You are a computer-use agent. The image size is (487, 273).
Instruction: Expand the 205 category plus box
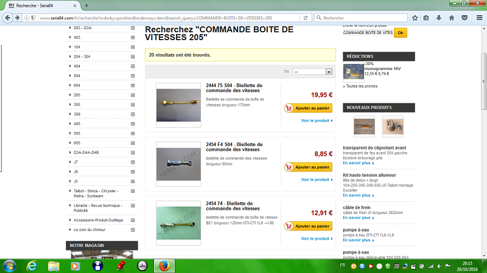point(133,95)
